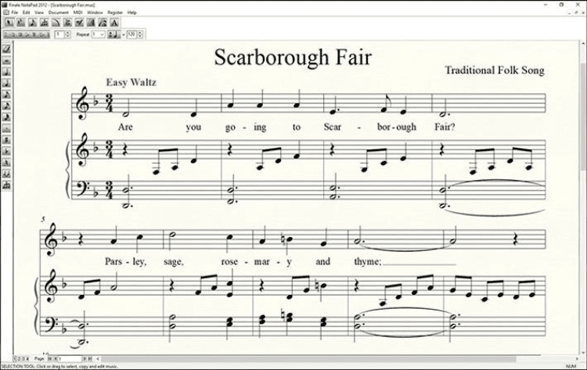Go to the next page button
The width and height of the screenshot is (587, 370).
[x=85, y=359]
